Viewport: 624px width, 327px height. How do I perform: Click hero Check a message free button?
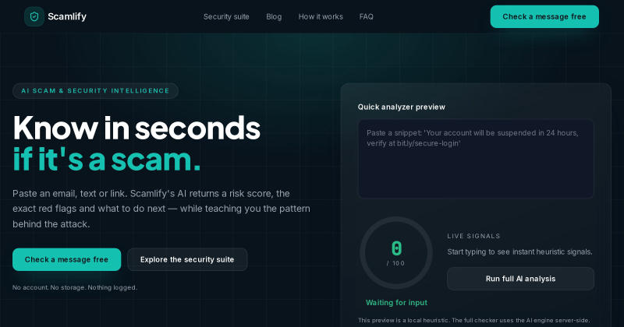click(66, 259)
